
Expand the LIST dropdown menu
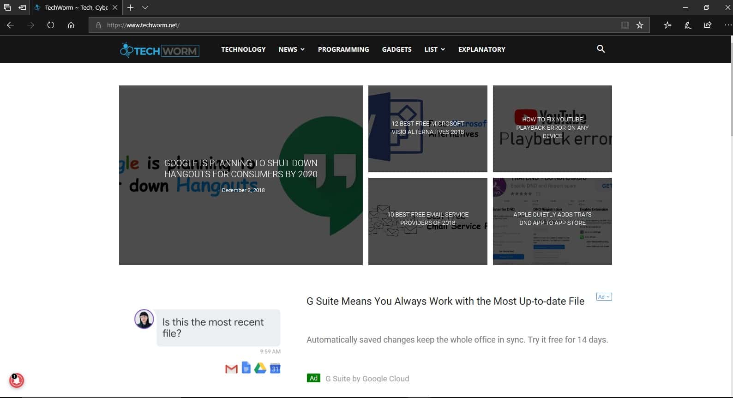coord(434,49)
